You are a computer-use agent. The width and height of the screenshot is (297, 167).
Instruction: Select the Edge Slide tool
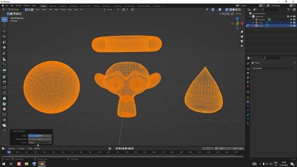tap(4, 115)
